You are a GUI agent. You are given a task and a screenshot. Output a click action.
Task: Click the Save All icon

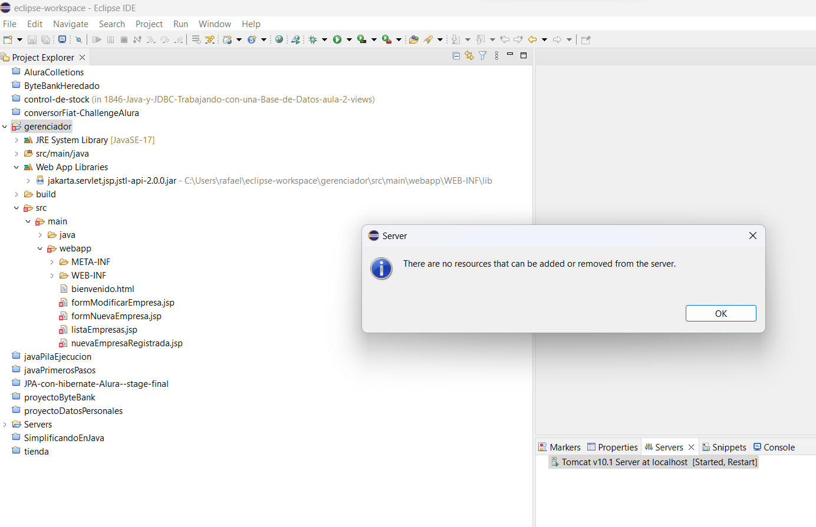tap(45, 39)
